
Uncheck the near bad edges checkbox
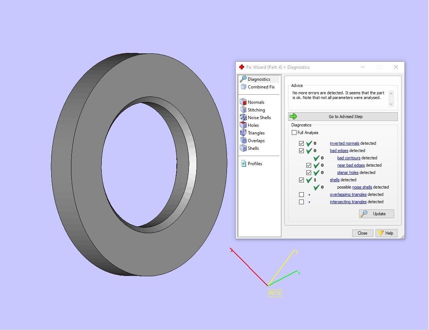(x=309, y=165)
